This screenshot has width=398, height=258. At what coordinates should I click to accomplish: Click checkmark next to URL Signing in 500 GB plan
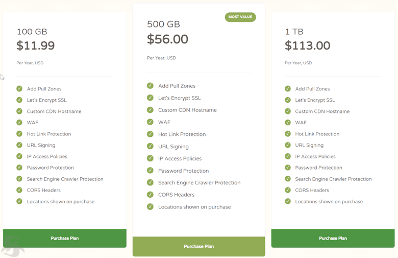(x=150, y=146)
